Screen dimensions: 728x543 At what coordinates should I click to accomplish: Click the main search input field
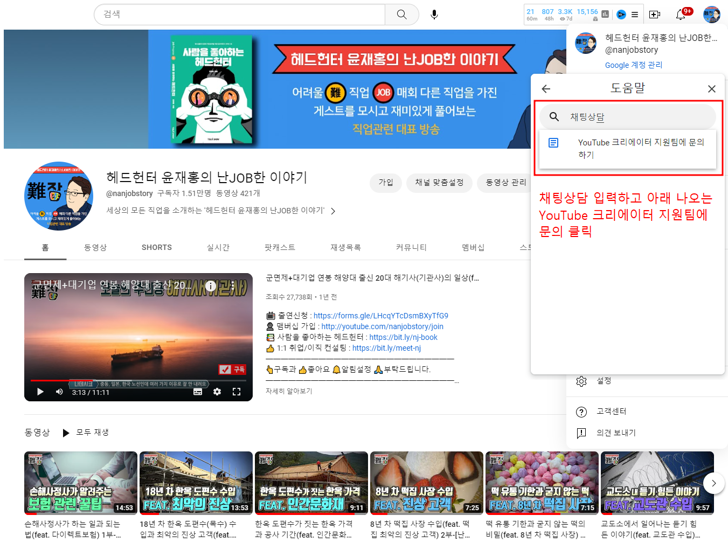[x=240, y=15]
